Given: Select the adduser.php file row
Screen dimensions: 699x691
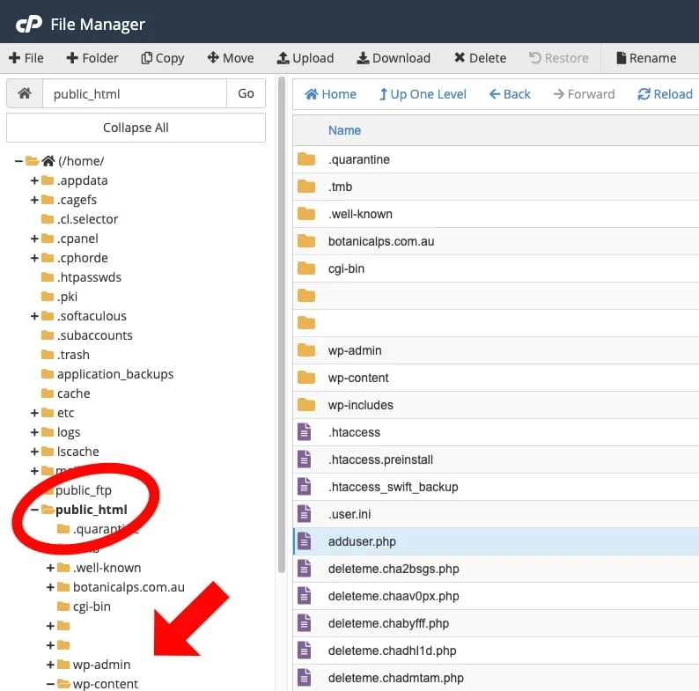Looking at the screenshot, I should [496, 541].
